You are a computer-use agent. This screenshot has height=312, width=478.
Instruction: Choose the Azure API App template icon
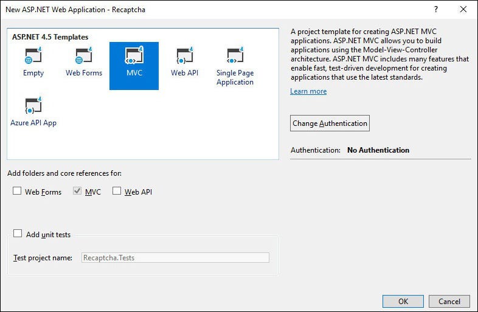click(33, 106)
